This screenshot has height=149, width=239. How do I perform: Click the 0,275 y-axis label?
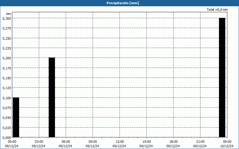pyautogui.click(x=7, y=28)
